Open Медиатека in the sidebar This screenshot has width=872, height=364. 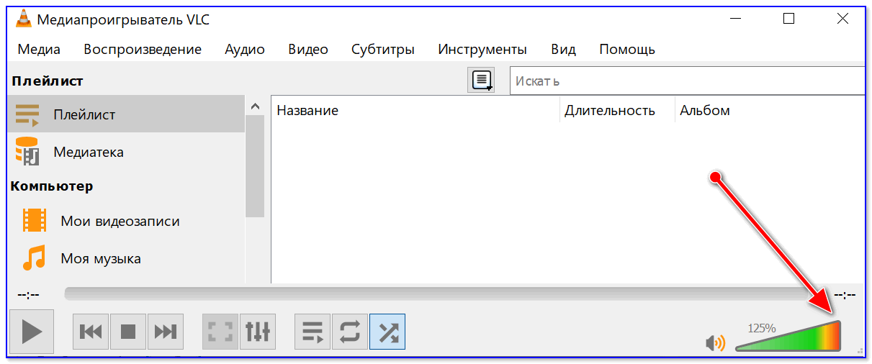click(126, 152)
